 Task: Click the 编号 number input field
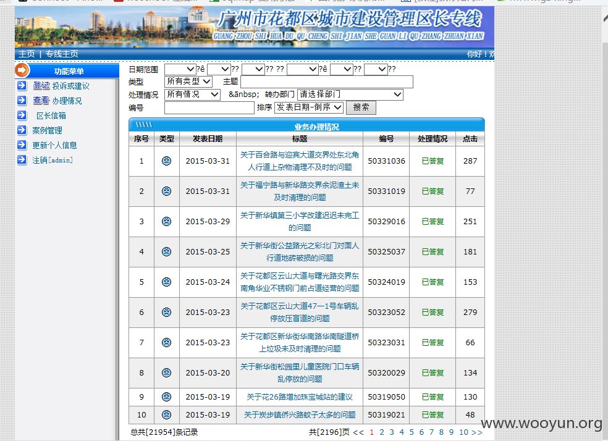[209, 107]
